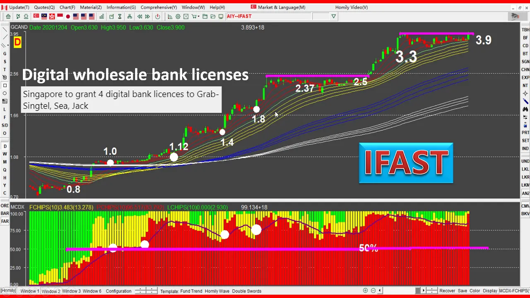Click the SGN button in right sidebar

click(x=525, y=62)
